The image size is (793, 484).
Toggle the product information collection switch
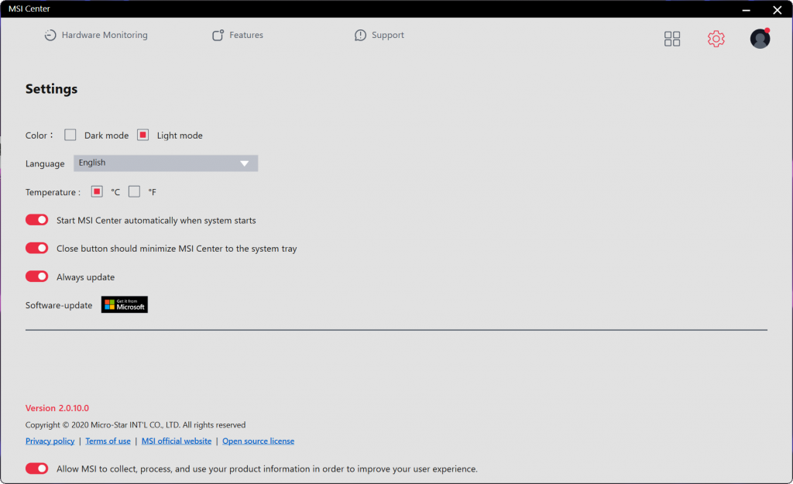click(x=37, y=469)
